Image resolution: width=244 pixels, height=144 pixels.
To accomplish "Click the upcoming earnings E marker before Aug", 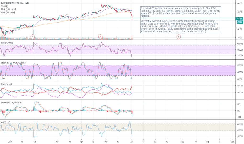I will pyautogui.click(x=179, y=37).
